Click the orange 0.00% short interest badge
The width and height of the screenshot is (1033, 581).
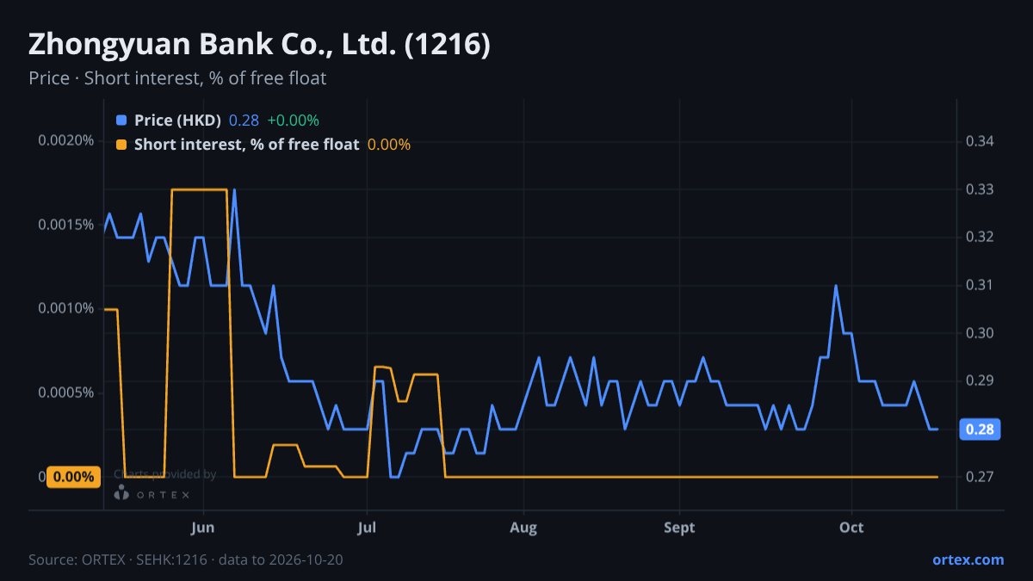(x=72, y=477)
